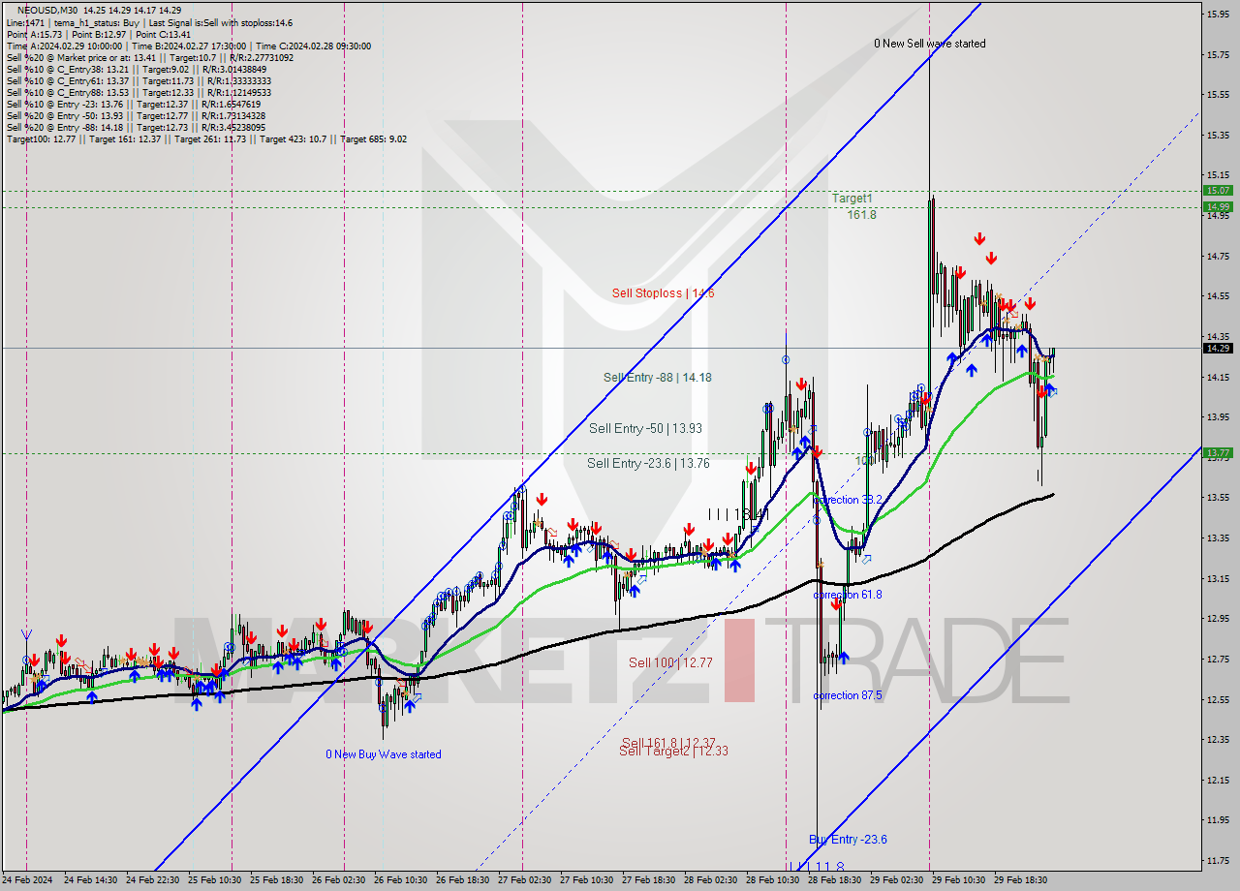Screen dimensions: 1240x891
Task: Select the '0 New Buy Wave started' label
Action: click(x=384, y=754)
